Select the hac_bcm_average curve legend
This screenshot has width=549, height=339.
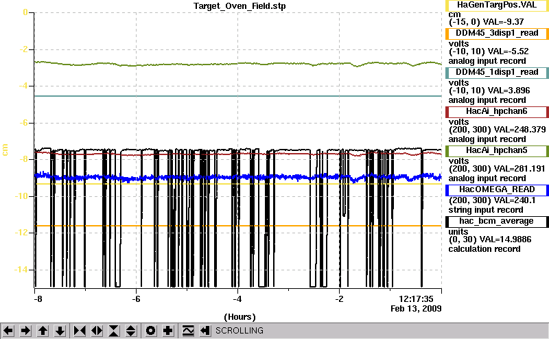(497, 222)
